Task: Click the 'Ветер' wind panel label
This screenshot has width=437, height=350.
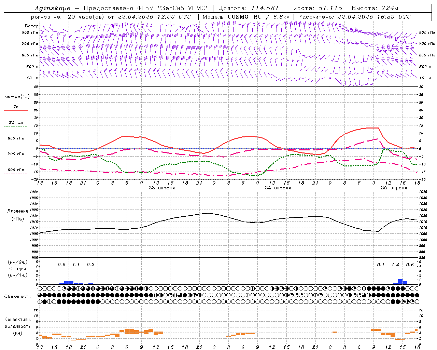Action: [32, 26]
